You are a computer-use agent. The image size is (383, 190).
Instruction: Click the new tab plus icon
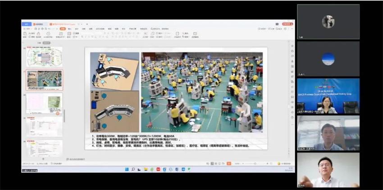click(x=86, y=24)
